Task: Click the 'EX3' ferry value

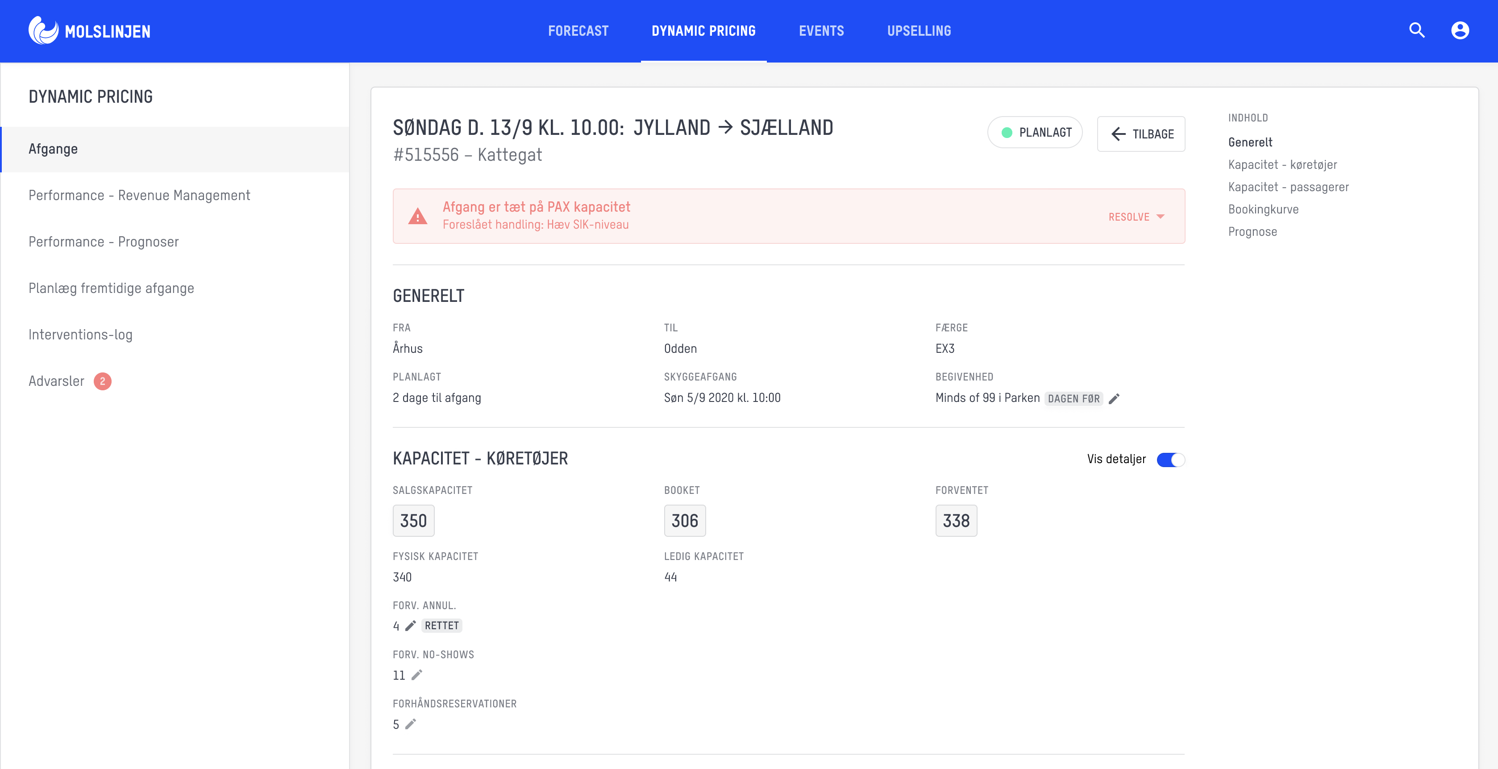Action: 945,348
